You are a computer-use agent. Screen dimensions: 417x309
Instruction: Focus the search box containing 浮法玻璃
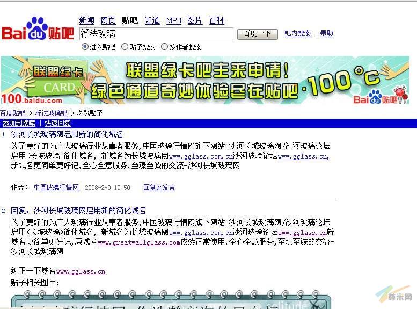click(156, 34)
